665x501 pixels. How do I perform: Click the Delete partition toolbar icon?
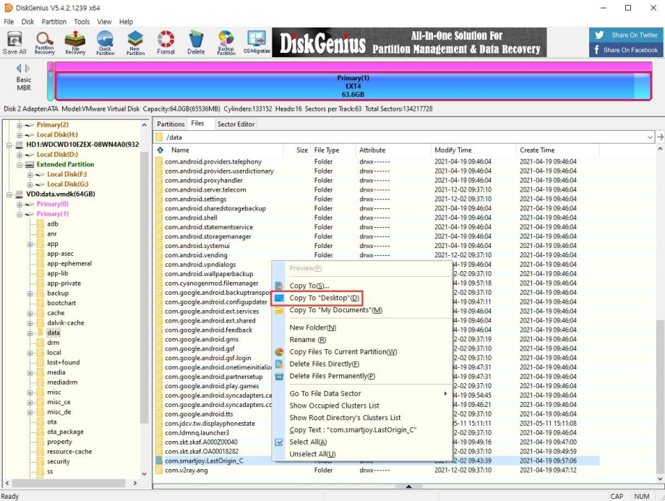click(x=196, y=43)
